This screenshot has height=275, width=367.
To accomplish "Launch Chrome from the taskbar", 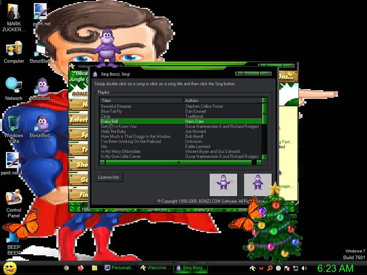I will click(x=66, y=268).
